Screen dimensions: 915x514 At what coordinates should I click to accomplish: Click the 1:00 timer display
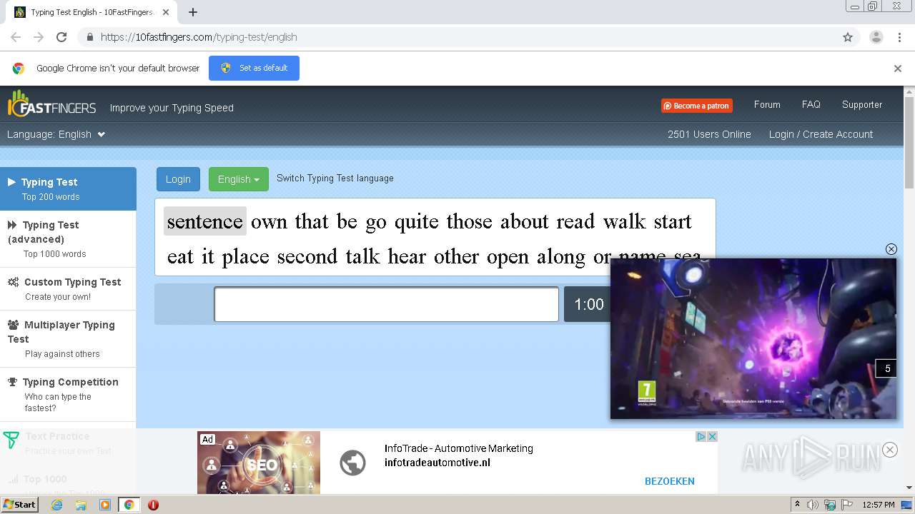point(589,305)
